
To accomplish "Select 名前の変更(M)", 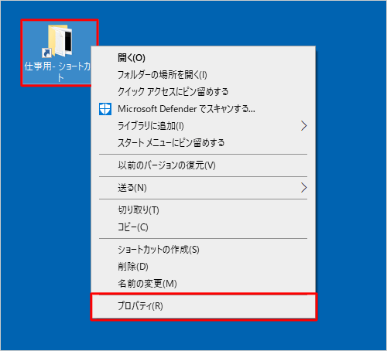I will coord(204,284).
